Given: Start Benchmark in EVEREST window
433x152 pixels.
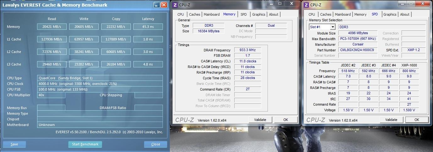Looking at the screenshot, I should tap(85, 144).
